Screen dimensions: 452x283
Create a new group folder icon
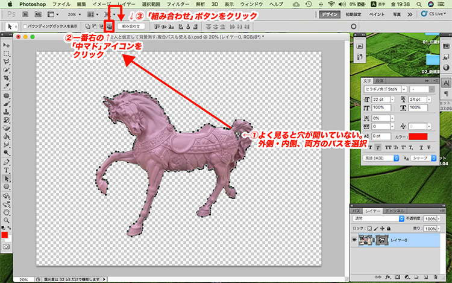tap(416, 277)
